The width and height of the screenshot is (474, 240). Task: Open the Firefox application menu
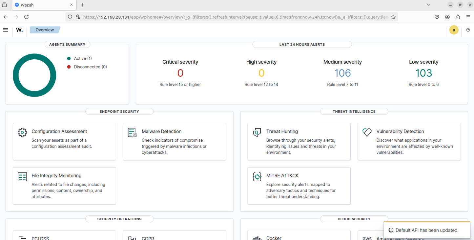468,17
